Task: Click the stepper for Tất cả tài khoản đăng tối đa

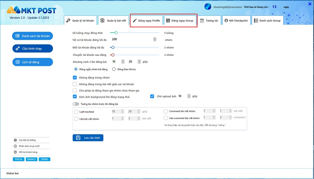Action: coord(155,39)
